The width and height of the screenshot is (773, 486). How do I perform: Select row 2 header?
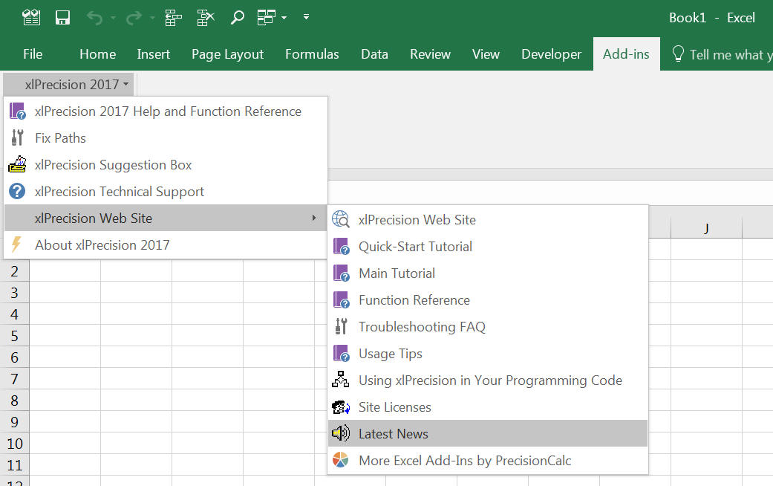pos(15,271)
